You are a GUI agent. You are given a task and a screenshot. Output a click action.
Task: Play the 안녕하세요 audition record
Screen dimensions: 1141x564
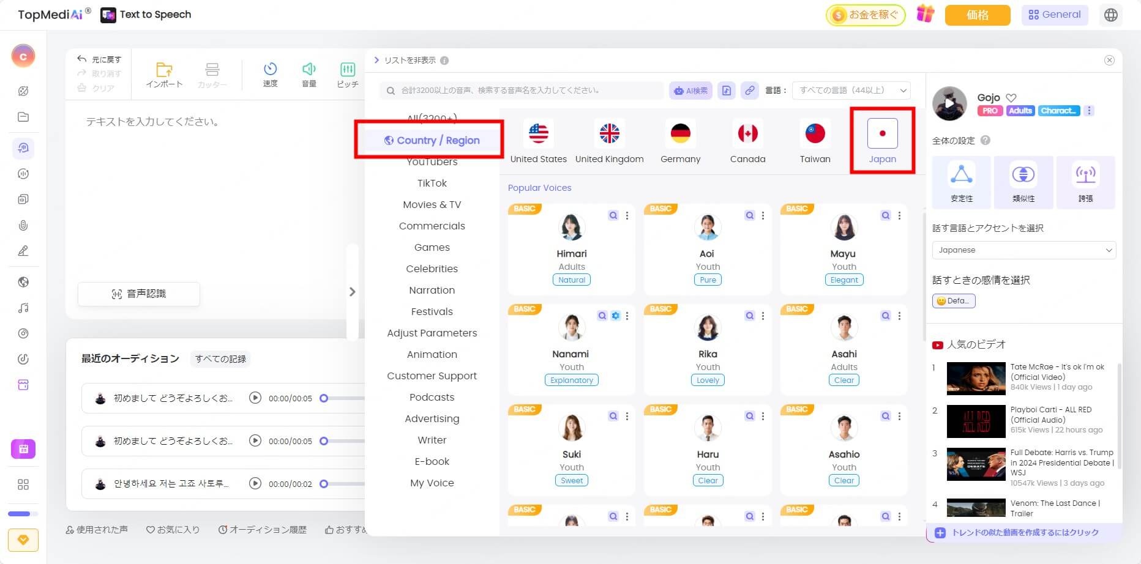255,484
